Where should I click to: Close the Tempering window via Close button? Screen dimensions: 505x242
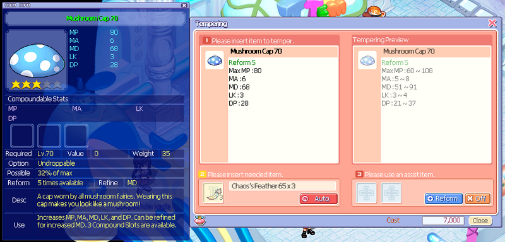(x=480, y=221)
